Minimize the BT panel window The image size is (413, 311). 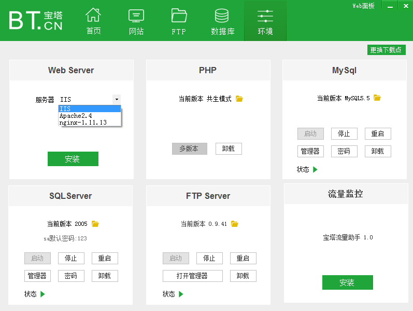tap(390, 6)
